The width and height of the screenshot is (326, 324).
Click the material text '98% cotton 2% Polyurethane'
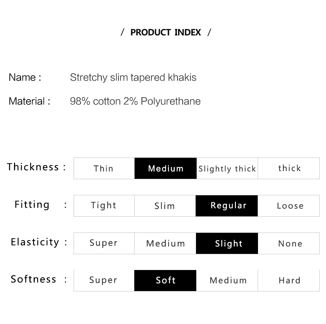[x=135, y=101]
